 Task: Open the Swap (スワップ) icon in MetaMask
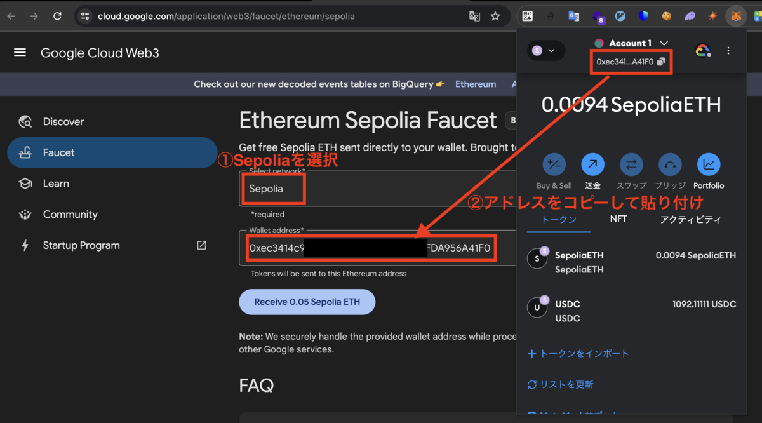(x=631, y=164)
